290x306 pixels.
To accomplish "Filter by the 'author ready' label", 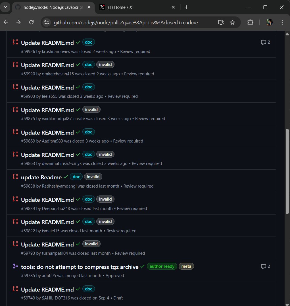I will pos(162,266).
